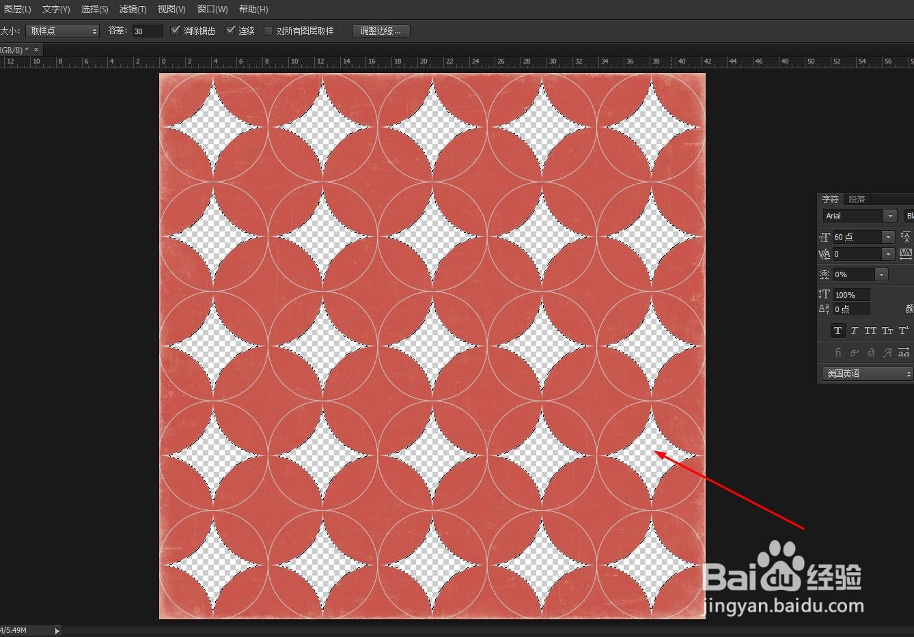The width and height of the screenshot is (914, 637).
Task: Click the font size icon beside 60 点
Action: 825,237
